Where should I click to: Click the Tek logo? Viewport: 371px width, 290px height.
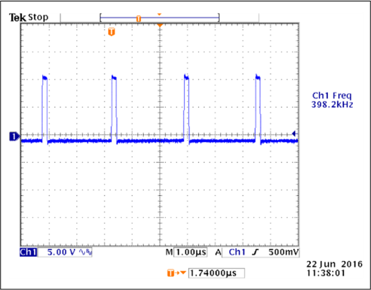pos(17,17)
